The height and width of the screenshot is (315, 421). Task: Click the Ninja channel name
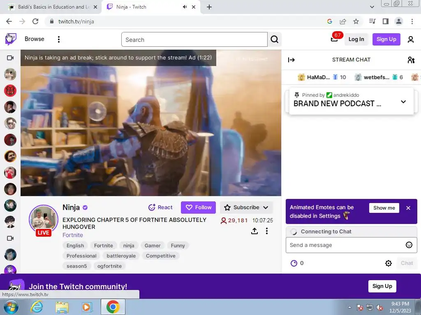tap(71, 208)
